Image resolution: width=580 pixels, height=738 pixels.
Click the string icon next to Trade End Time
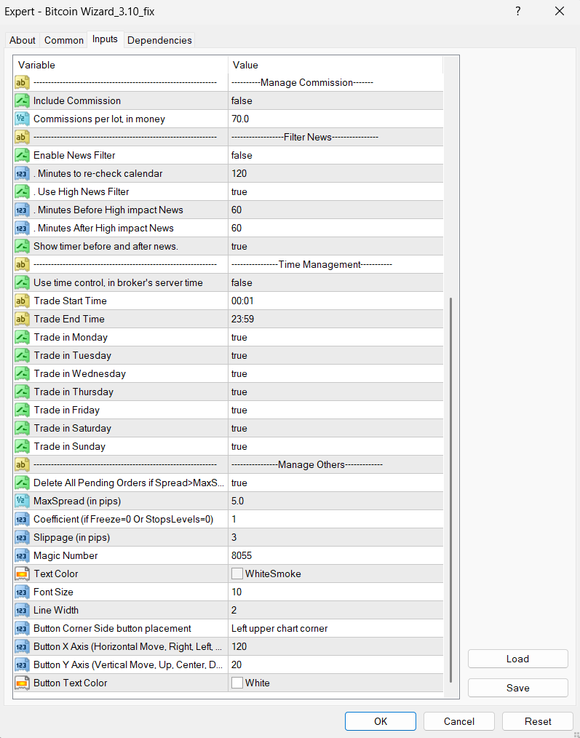click(22, 319)
